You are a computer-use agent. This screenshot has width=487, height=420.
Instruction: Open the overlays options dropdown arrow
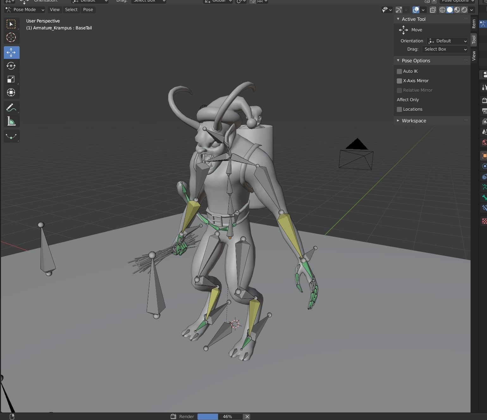coord(423,10)
